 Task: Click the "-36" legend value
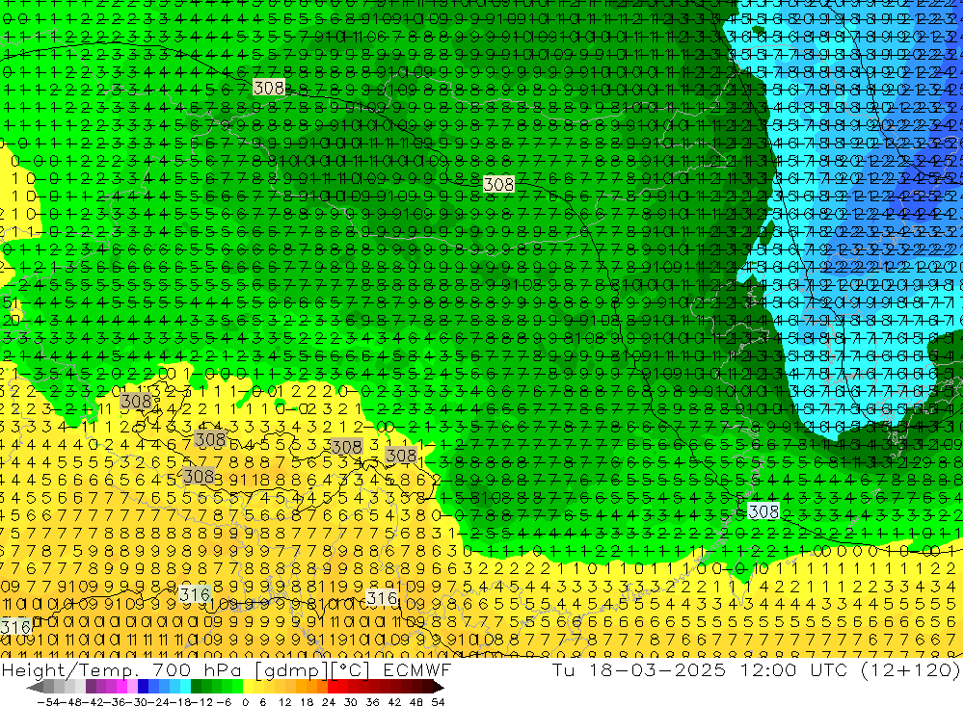115,701
